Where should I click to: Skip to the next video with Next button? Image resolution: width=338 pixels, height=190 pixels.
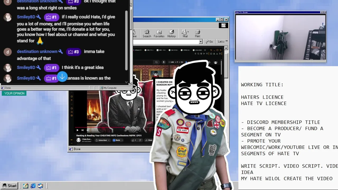point(82,130)
